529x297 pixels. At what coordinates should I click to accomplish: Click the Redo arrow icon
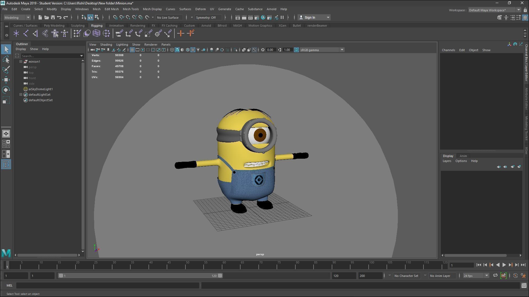pos(66,18)
